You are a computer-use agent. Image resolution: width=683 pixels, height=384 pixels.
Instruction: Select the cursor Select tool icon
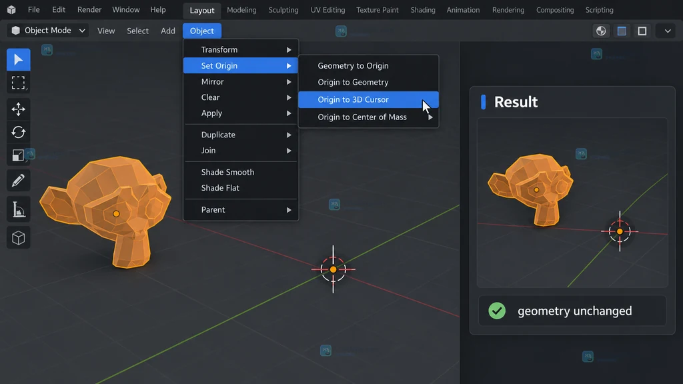pos(18,59)
